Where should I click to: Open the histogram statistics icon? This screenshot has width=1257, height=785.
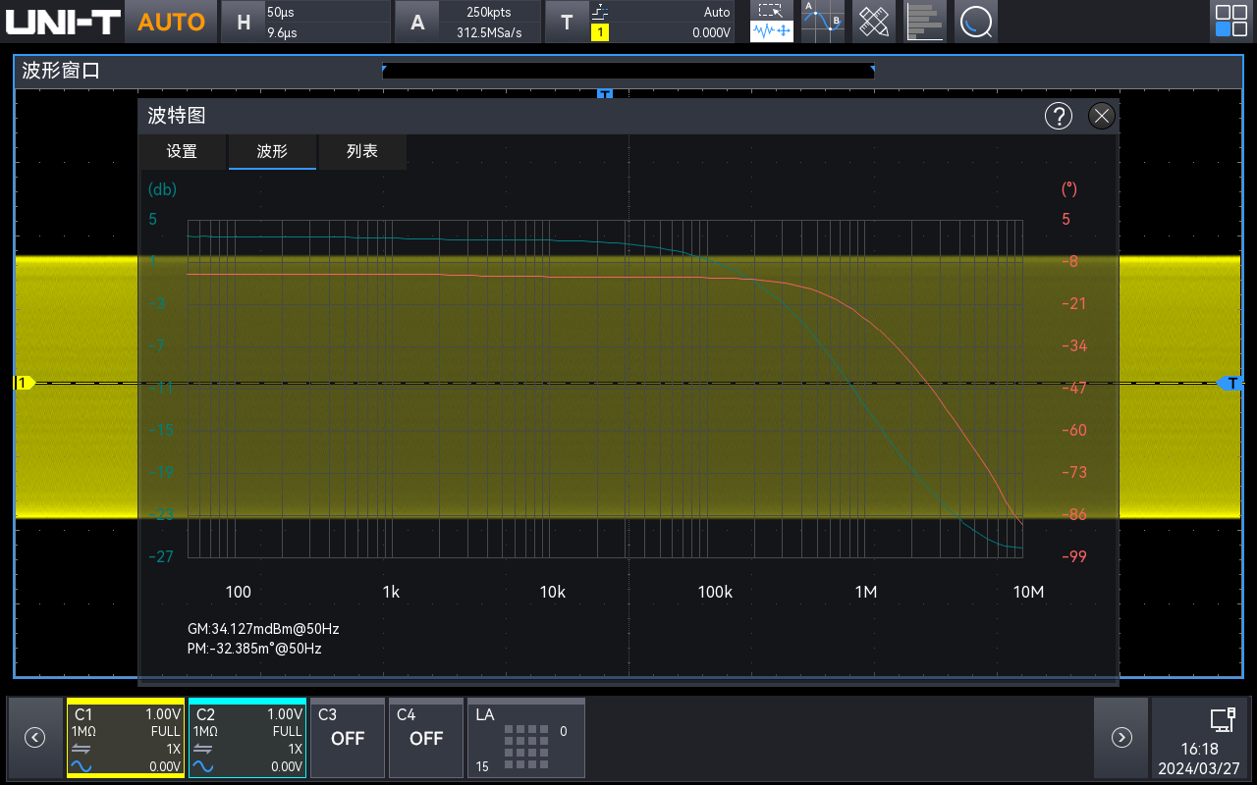coord(924,22)
